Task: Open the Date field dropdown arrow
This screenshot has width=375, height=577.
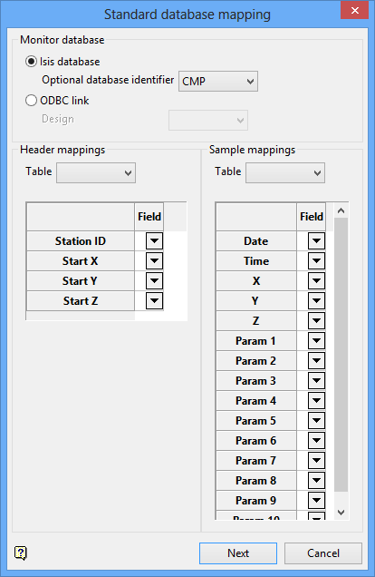Action: (x=317, y=241)
